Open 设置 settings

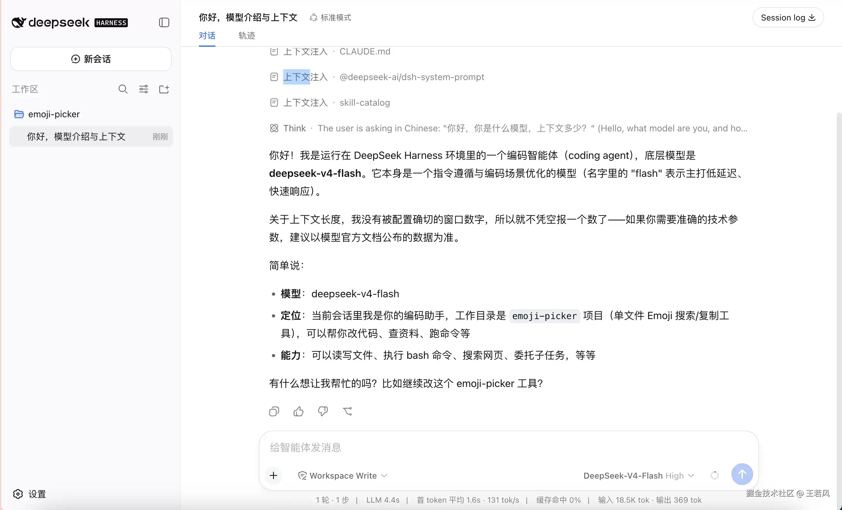click(x=29, y=494)
